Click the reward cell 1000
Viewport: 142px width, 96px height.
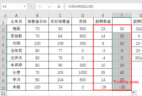click(x=82, y=72)
